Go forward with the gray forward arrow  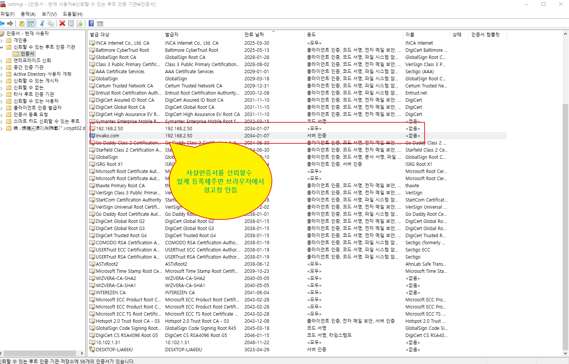[x=10, y=23]
